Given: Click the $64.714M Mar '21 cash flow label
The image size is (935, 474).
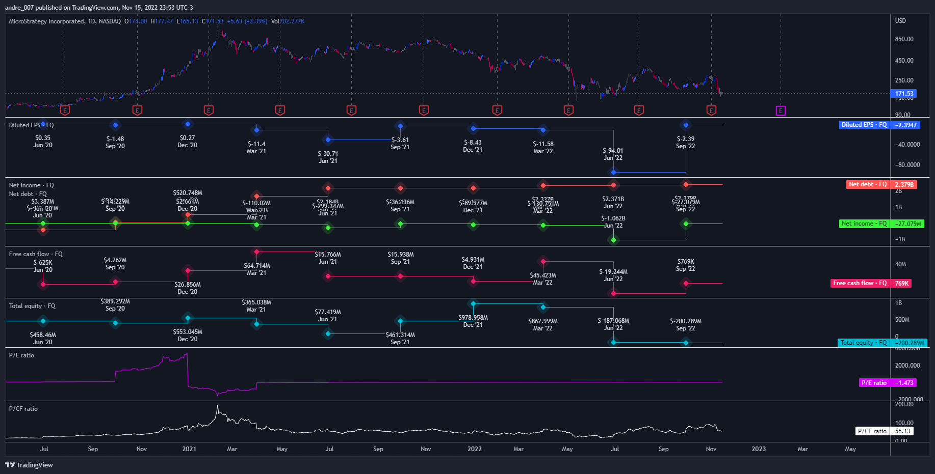Looking at the screenshot, I should (x=256, y=269).
